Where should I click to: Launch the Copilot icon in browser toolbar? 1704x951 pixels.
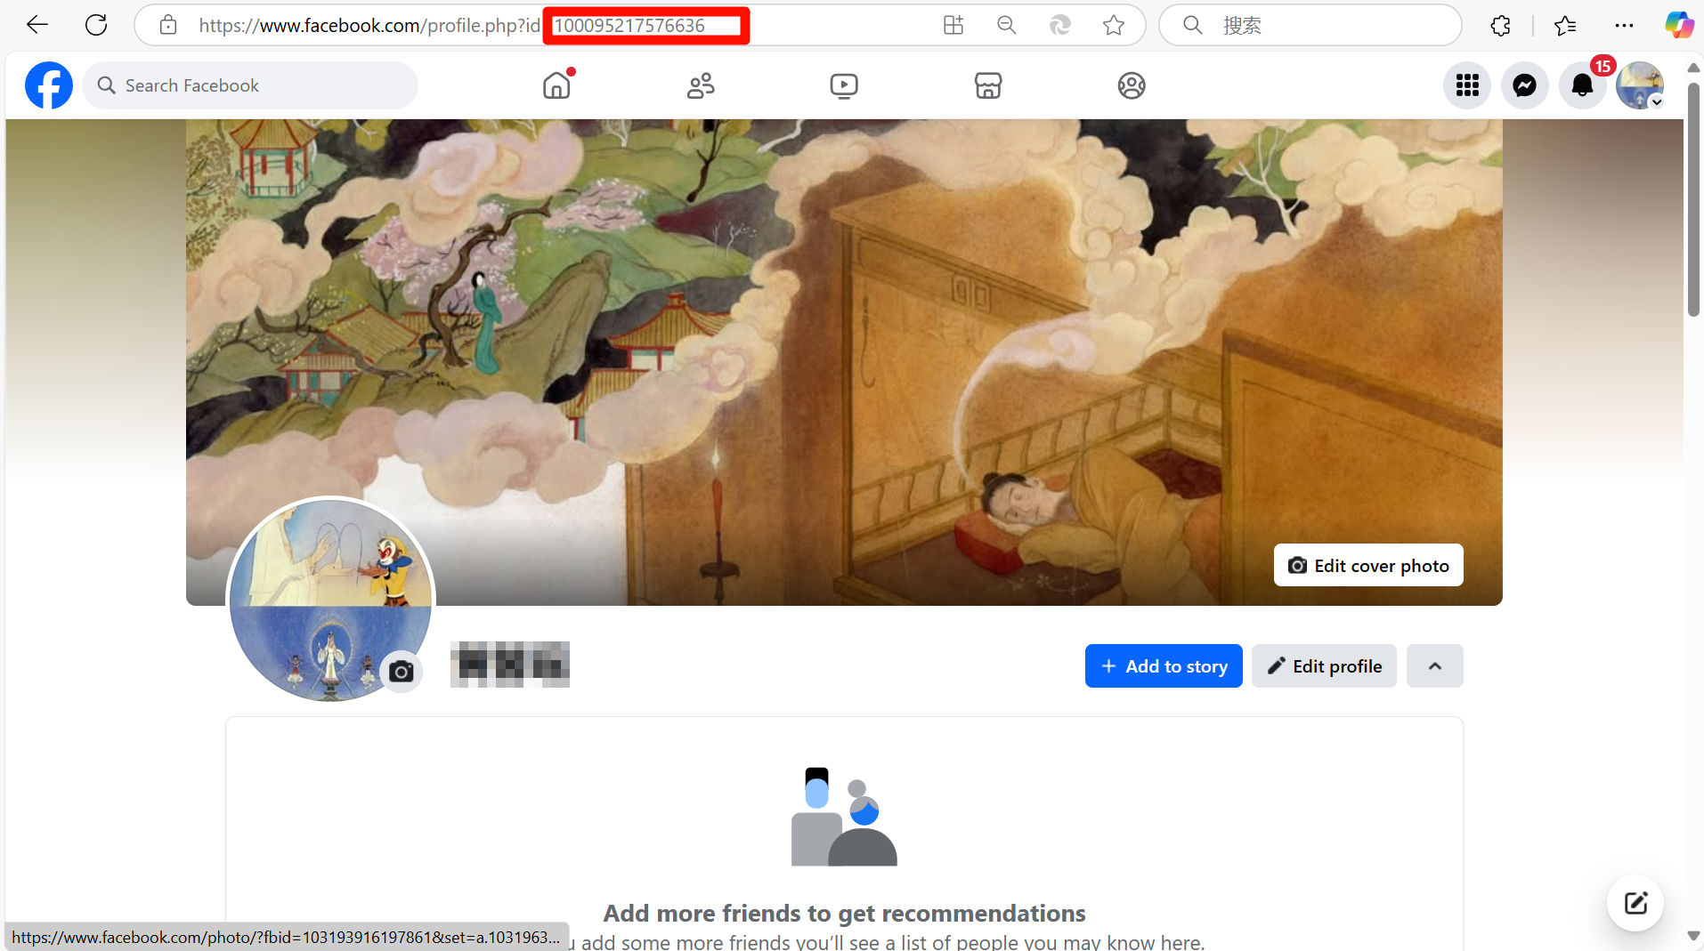click(x=1679, y=25)
